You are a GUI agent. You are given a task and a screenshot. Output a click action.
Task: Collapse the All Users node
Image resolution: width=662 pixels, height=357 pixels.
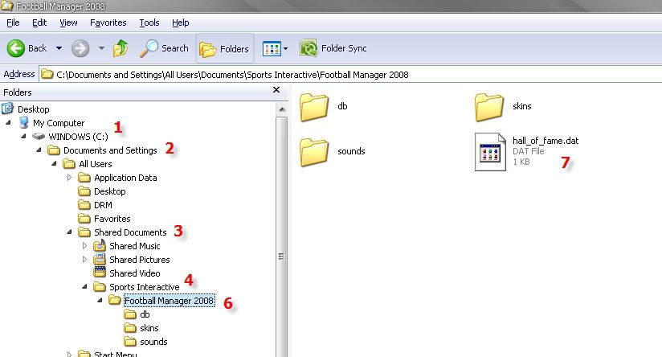(54, 163)
